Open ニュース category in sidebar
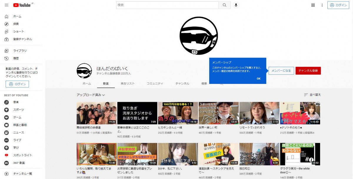The image size is (353, 179). pos(21,133)
